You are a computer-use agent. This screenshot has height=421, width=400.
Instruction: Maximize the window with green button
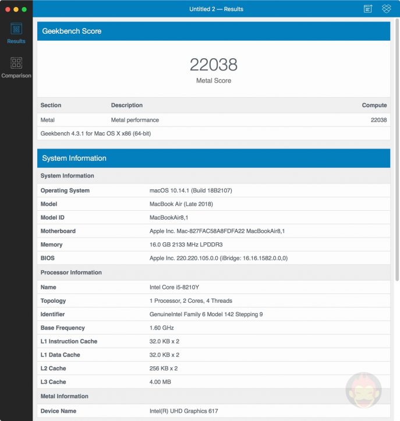click(x=24, y=9)
